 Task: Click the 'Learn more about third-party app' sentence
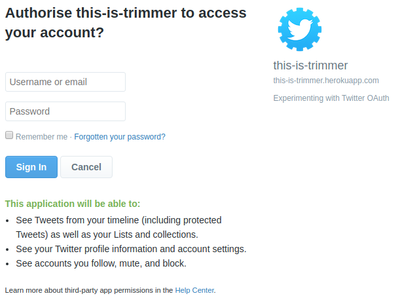pyautogui.click(x=111, y=290)
